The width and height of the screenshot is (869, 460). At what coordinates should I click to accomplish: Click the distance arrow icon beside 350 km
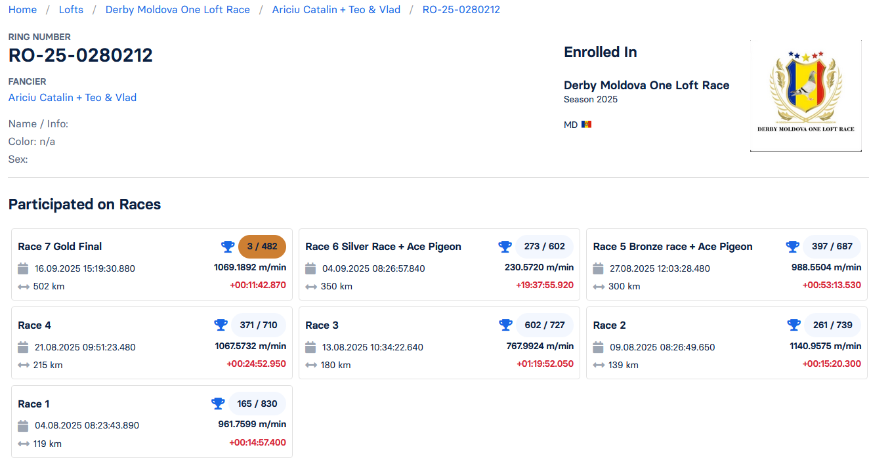click(311, 287)
